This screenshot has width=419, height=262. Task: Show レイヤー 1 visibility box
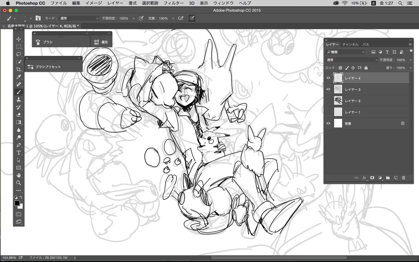coord(328,112)
